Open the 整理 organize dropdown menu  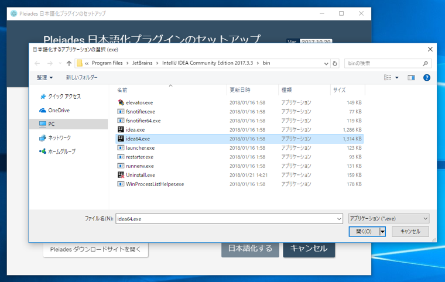click(x=44, y=77)
